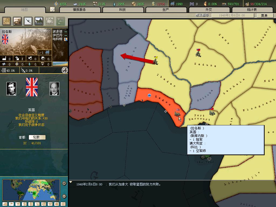Switch to the star-in-circle map mode
The height and width of the screenshot is (207, 276).
(x=63, y=204)
